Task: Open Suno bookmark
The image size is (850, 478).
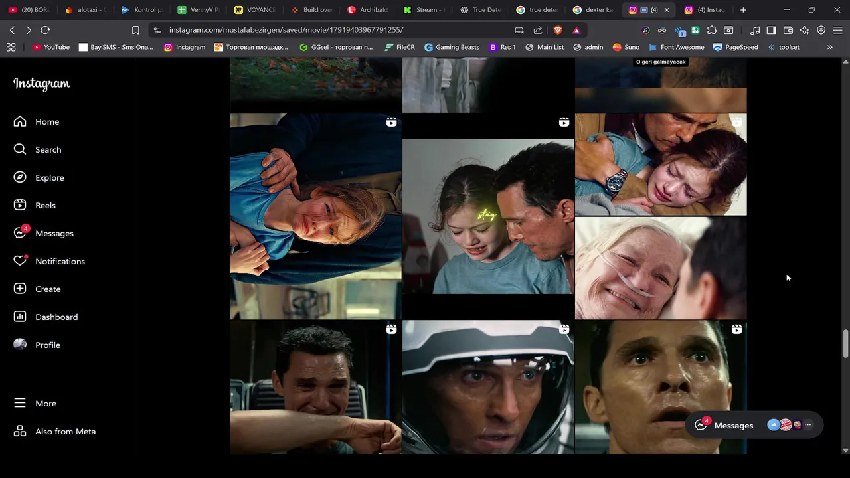Action: tap(626, 47)
